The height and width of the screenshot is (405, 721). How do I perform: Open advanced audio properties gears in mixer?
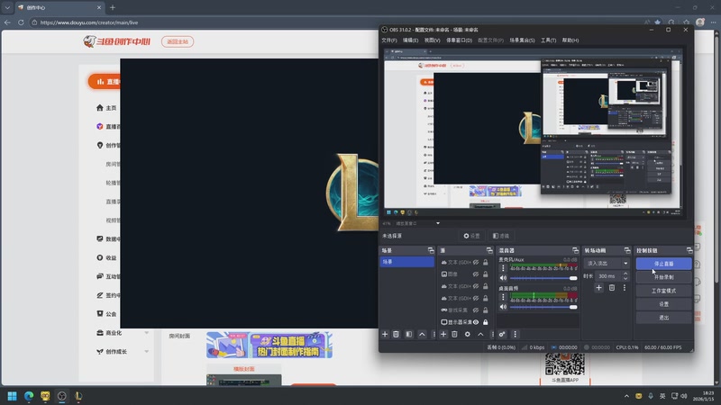click(x=502, y=334)
